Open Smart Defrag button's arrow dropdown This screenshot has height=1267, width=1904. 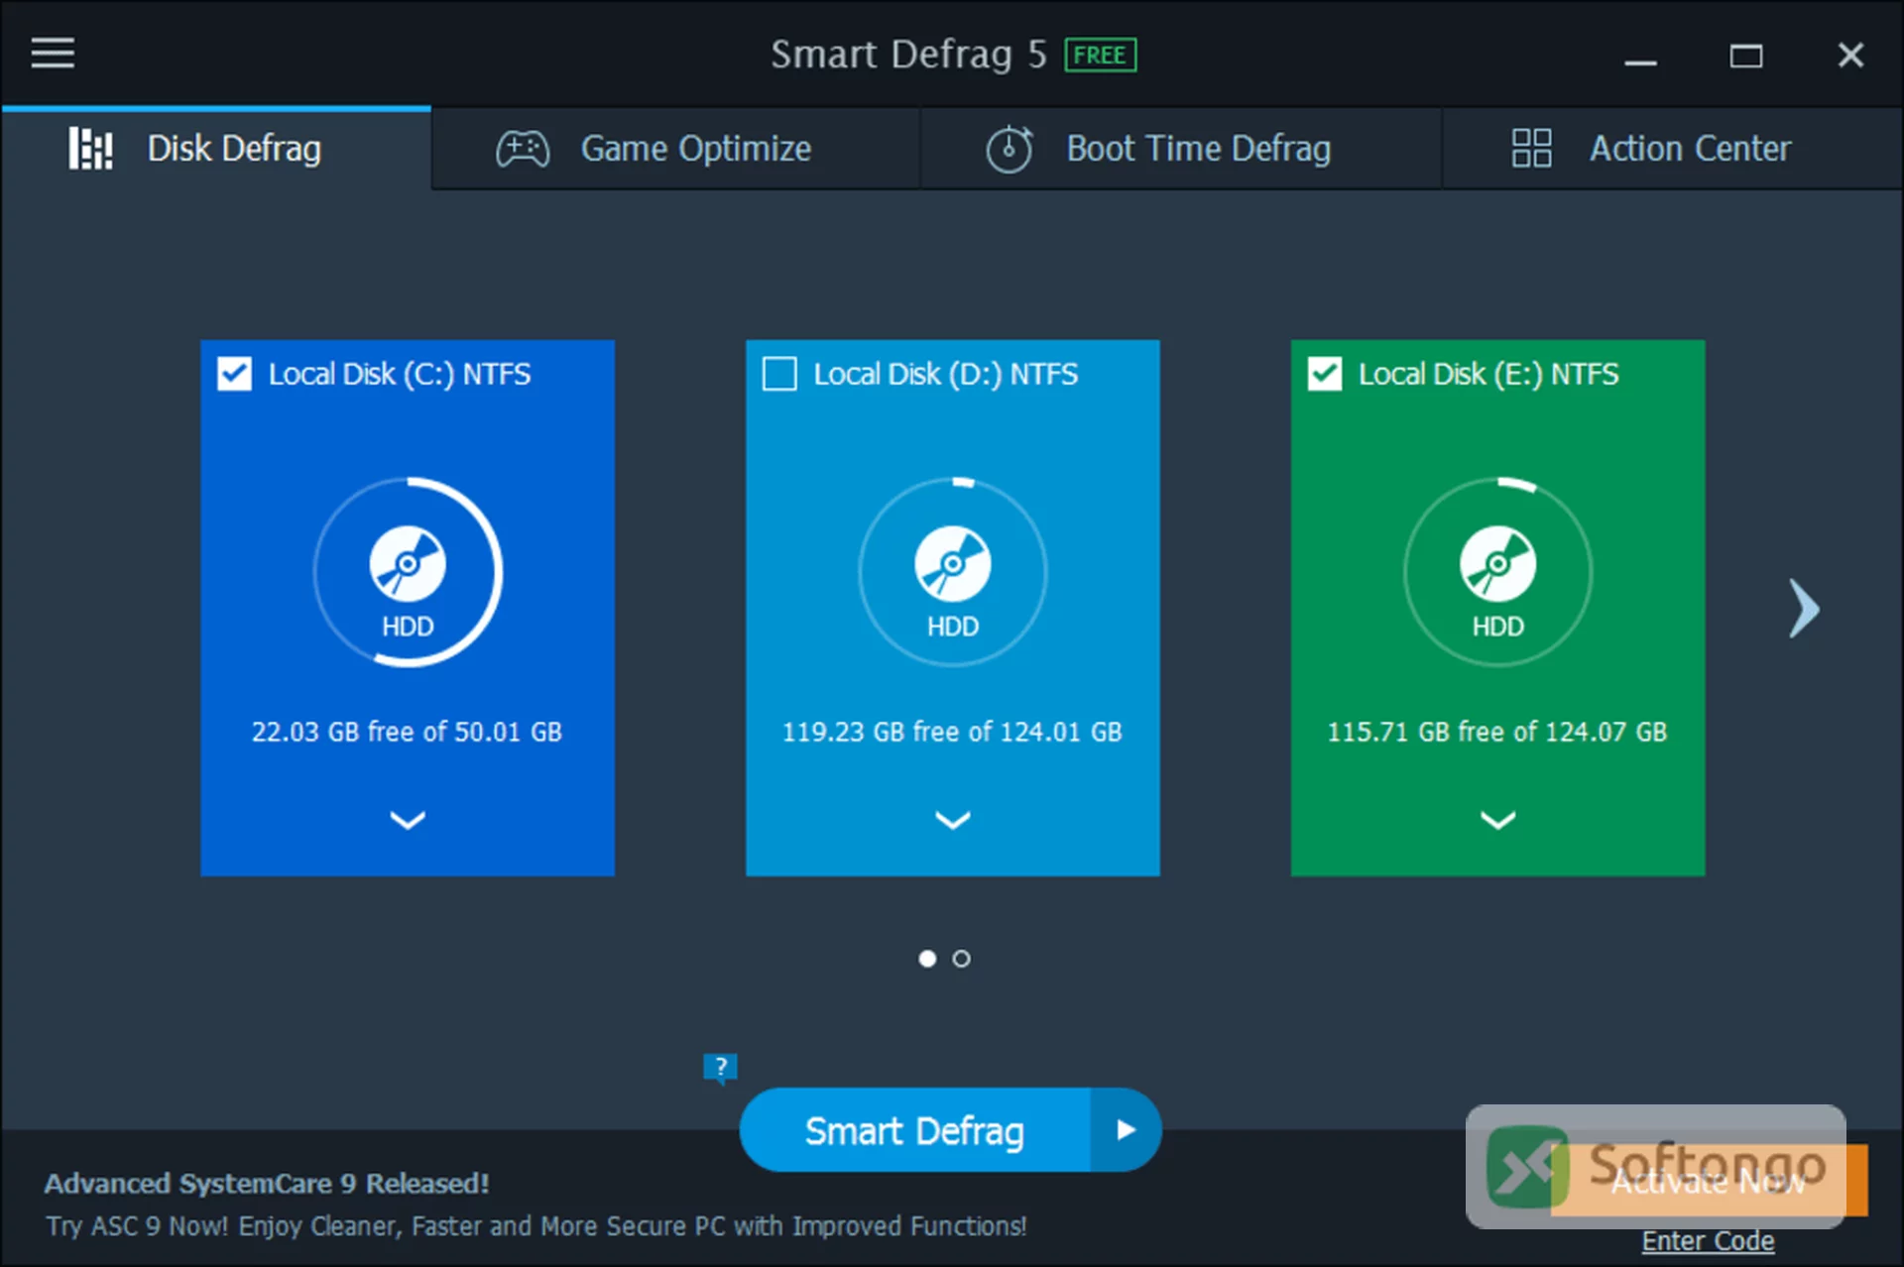click(x=1126, y=1130)
